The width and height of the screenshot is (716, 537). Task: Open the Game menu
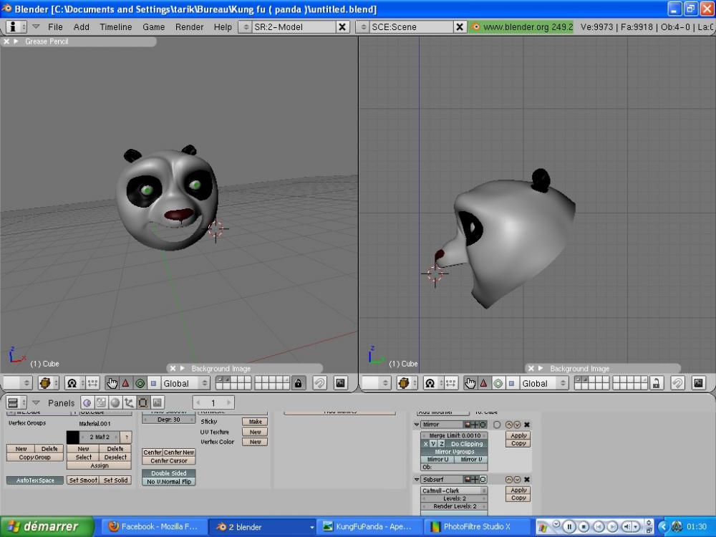[153, 27]
